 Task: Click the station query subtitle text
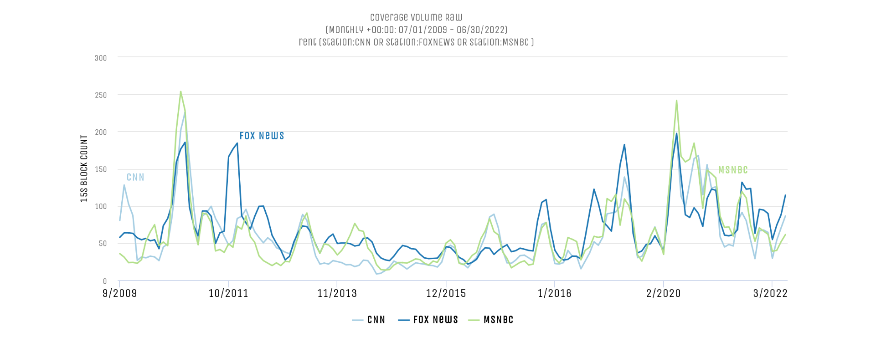coord(416,42)
